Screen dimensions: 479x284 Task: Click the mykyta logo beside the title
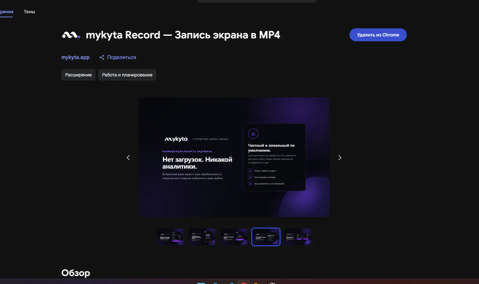[x=71, y=35]
